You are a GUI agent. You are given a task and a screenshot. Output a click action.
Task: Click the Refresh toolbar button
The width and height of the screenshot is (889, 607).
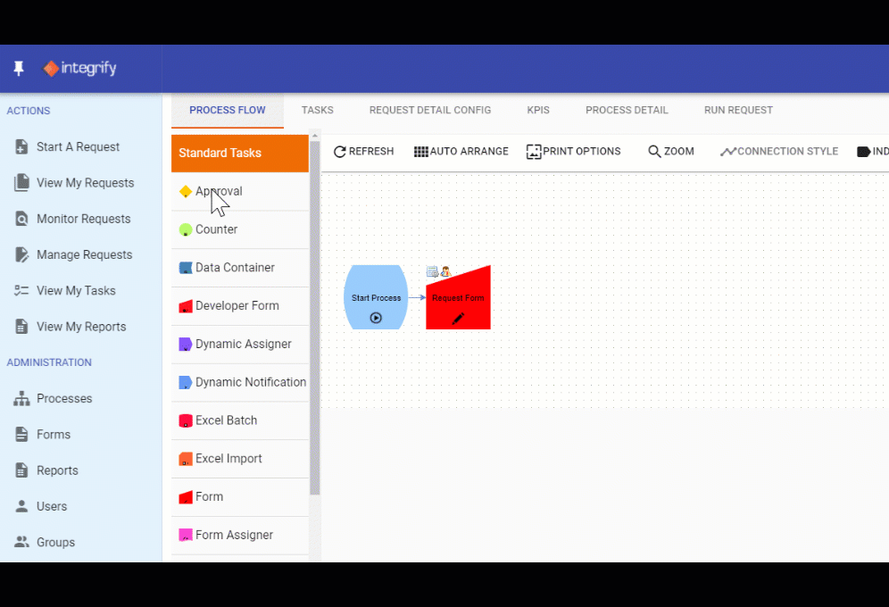pyautogui.click(x=363, y=152)
